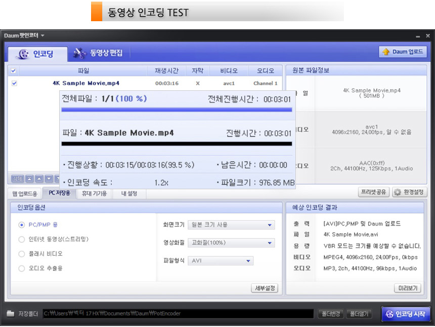Move selected file down one position

49,179
